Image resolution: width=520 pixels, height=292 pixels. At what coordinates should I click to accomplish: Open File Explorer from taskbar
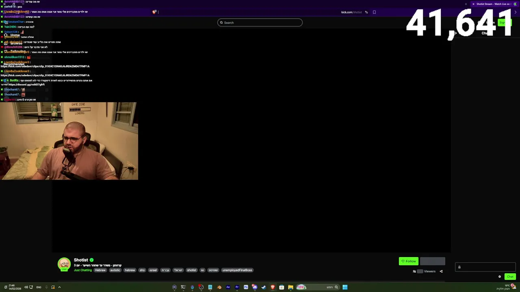pyautogui.click(x=290, y=287)
